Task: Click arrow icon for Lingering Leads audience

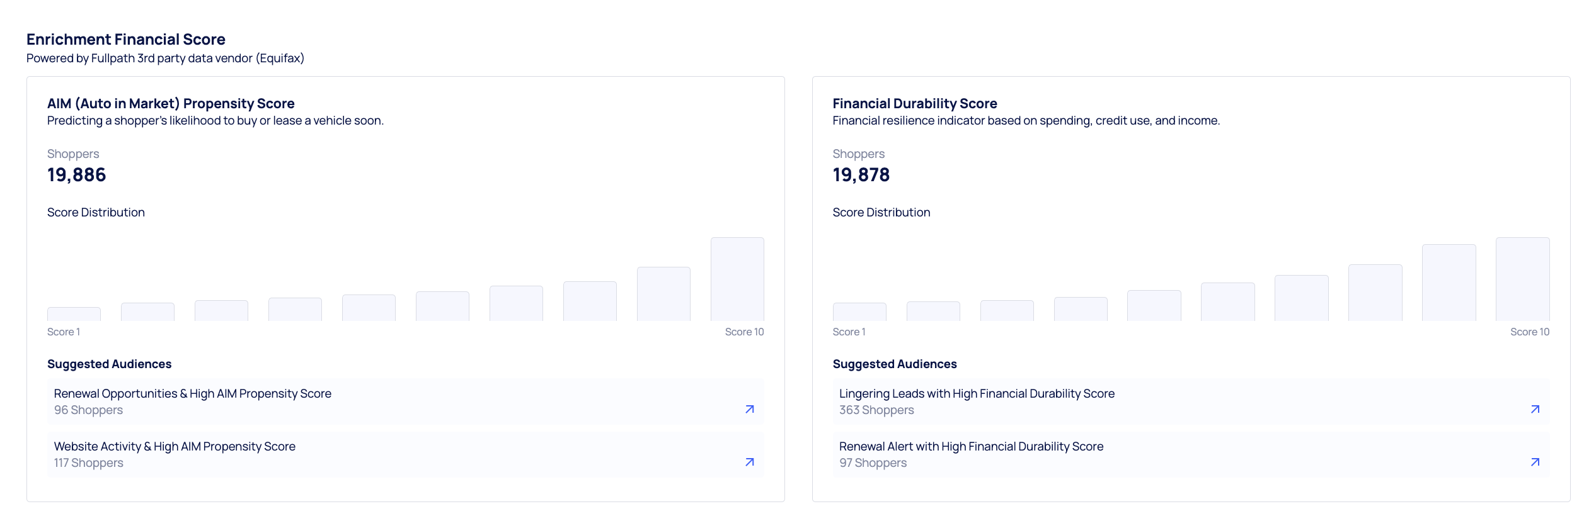Action: tap(1535, 409)
